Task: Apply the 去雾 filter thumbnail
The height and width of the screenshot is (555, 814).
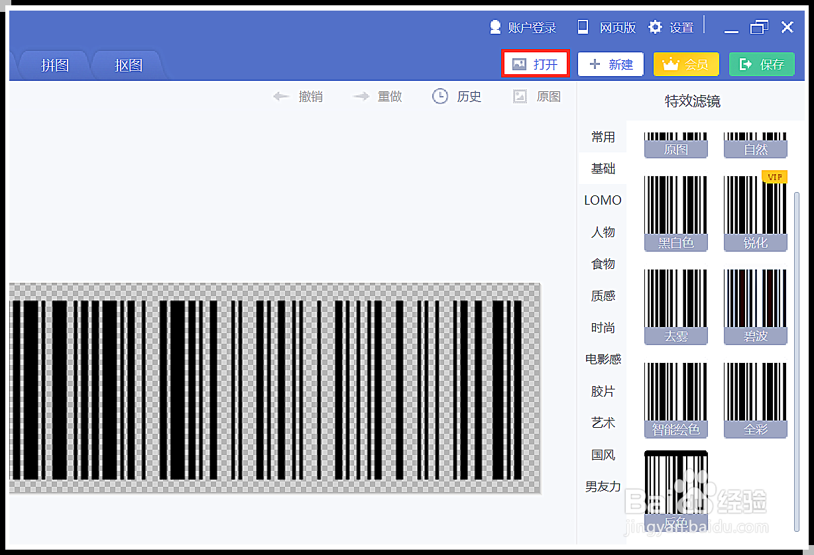Action: [676, 307]
